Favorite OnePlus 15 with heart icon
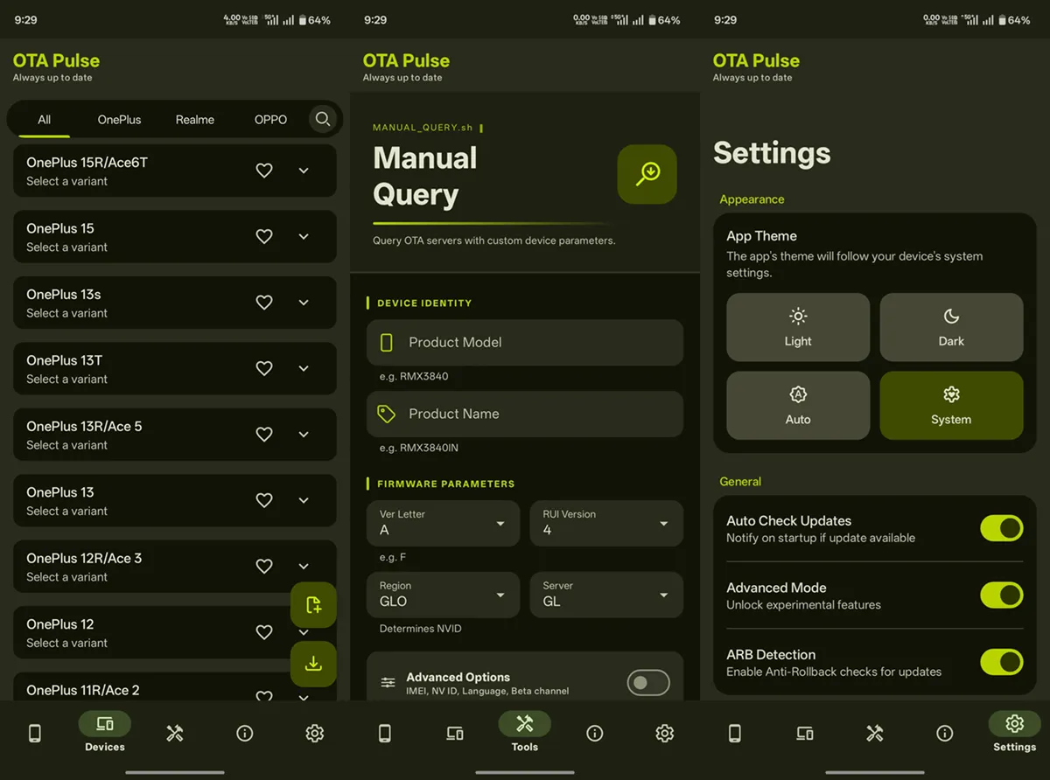 tap(264, 236)
